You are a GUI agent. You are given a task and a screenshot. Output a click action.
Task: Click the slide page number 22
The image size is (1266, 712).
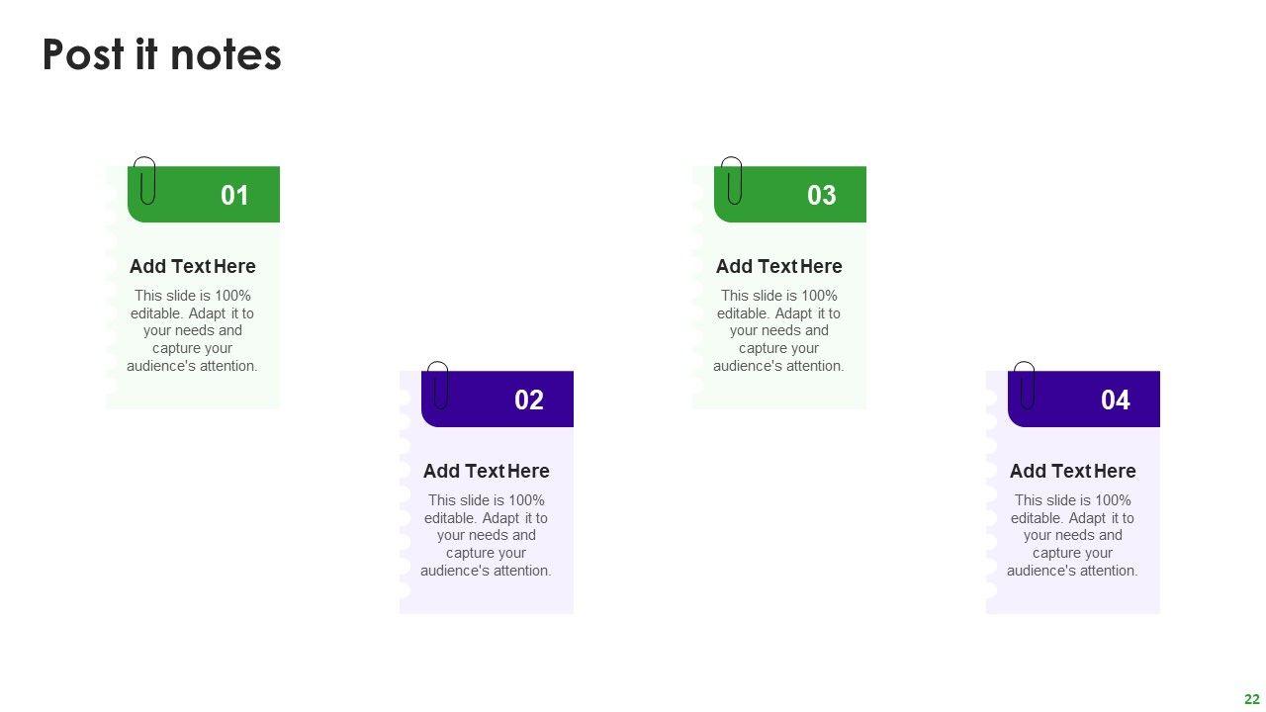pos(1251,699)
